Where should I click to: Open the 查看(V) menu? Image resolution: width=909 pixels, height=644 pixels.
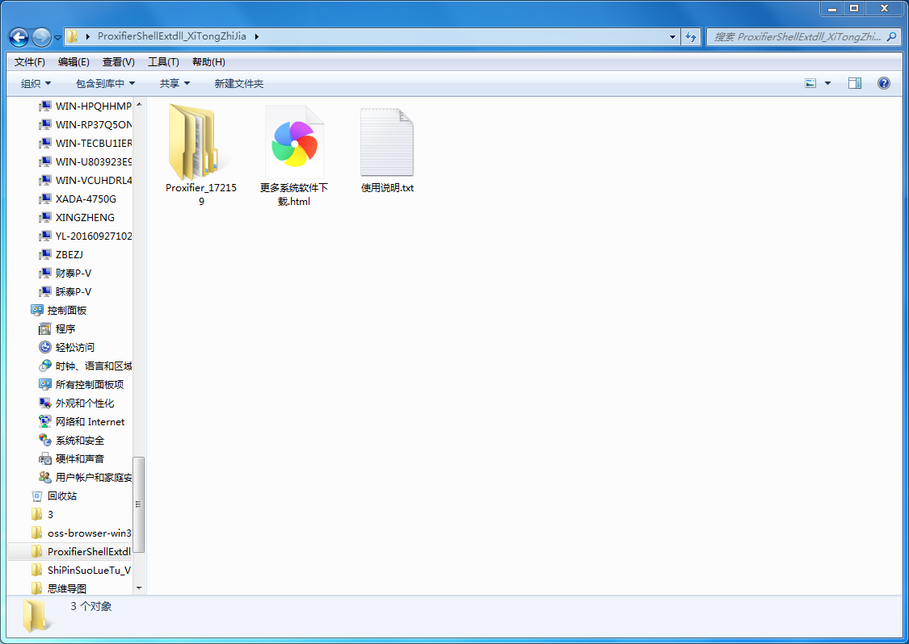[x=118, y=62]
